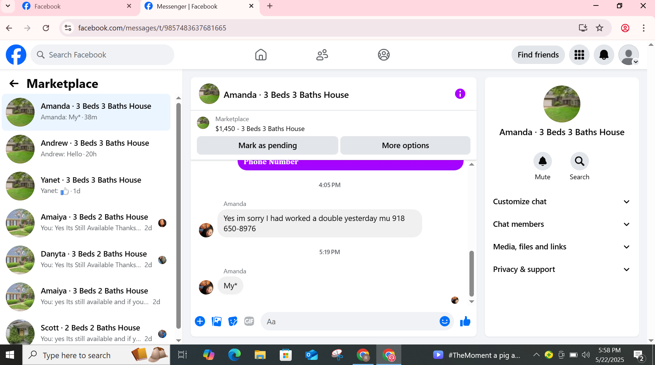Viewport: 655px width, 365px height.
Task: Switch to the Messenger | Facebook tab
Action: (200, 6)
